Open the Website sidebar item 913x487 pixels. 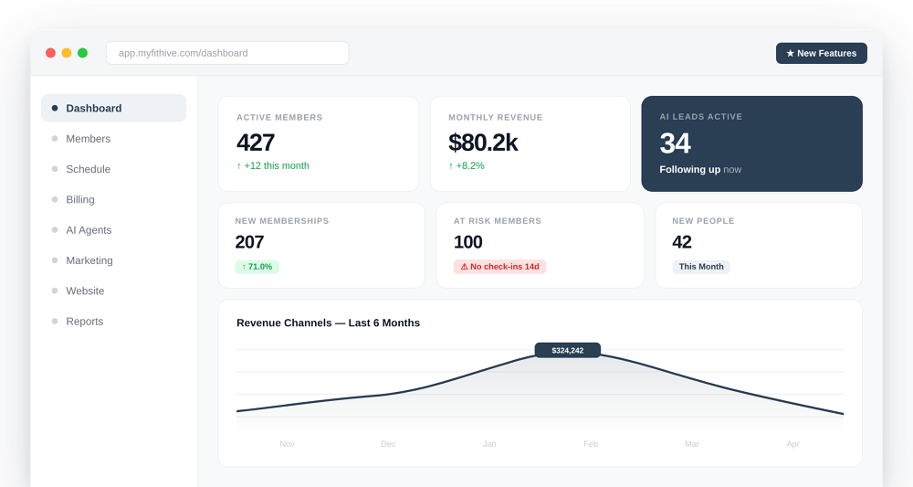tap(85, 291)
